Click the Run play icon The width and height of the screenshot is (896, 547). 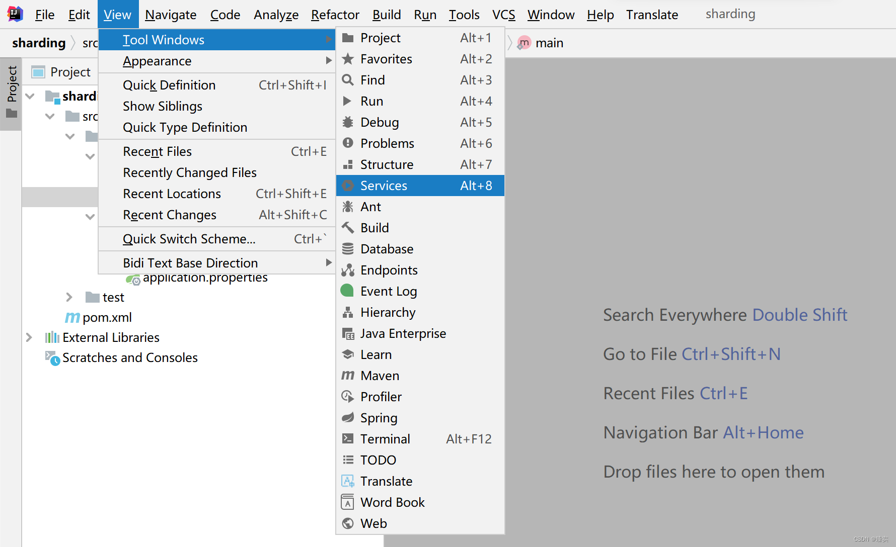pyautogui.click(x=347, y=101)
